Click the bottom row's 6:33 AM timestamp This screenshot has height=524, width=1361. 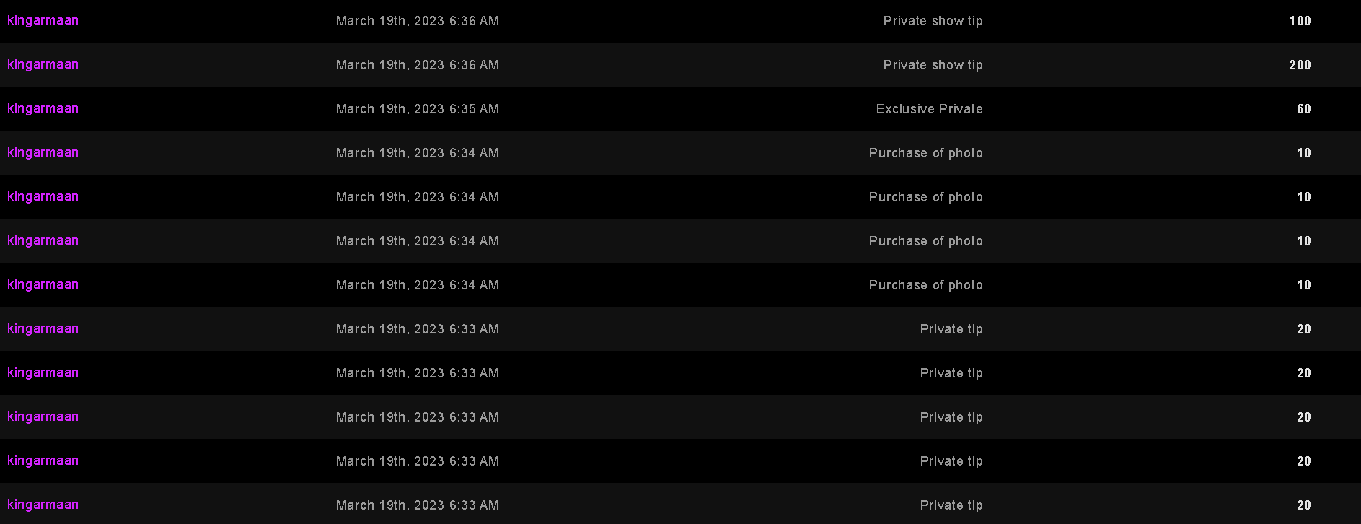418,505
